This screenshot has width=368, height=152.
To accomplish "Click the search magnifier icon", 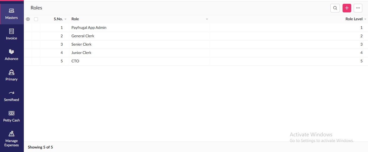I will coord(335,8).
